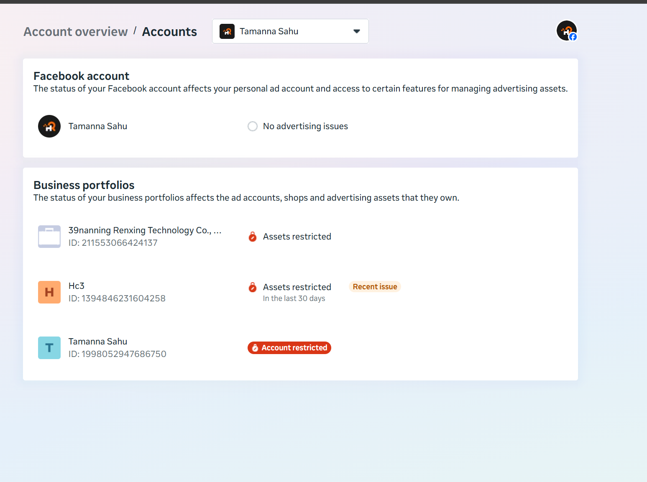Click the orange H icon for Hc3

click(49, 292)
